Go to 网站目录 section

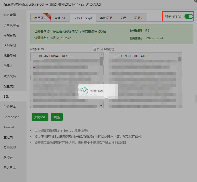(10, 35)
